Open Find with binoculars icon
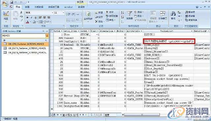This screenshot has width=211, height=121. [173, 14]
